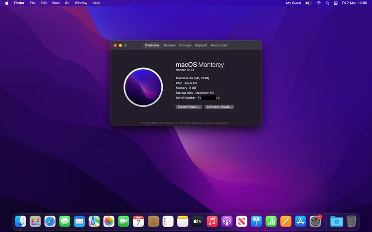Open Calendar showing MAR 7 in the Dock

[139, 221]
